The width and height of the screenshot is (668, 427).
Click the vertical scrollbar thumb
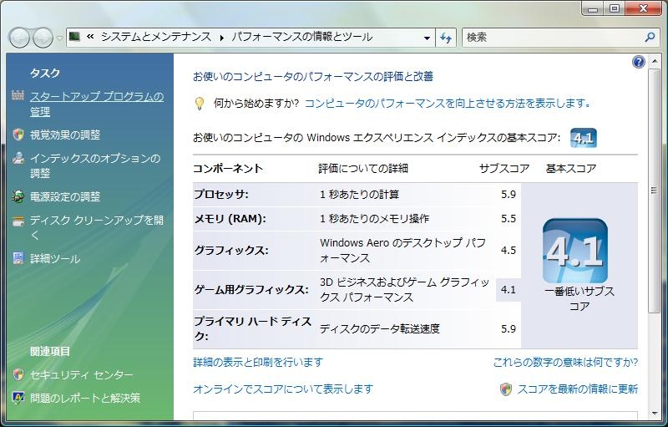pyautogui.click(x=654, y=191)
